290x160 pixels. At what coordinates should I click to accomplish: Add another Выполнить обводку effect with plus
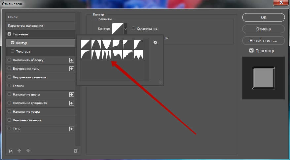pyautogui.click(x=72, y=60)
